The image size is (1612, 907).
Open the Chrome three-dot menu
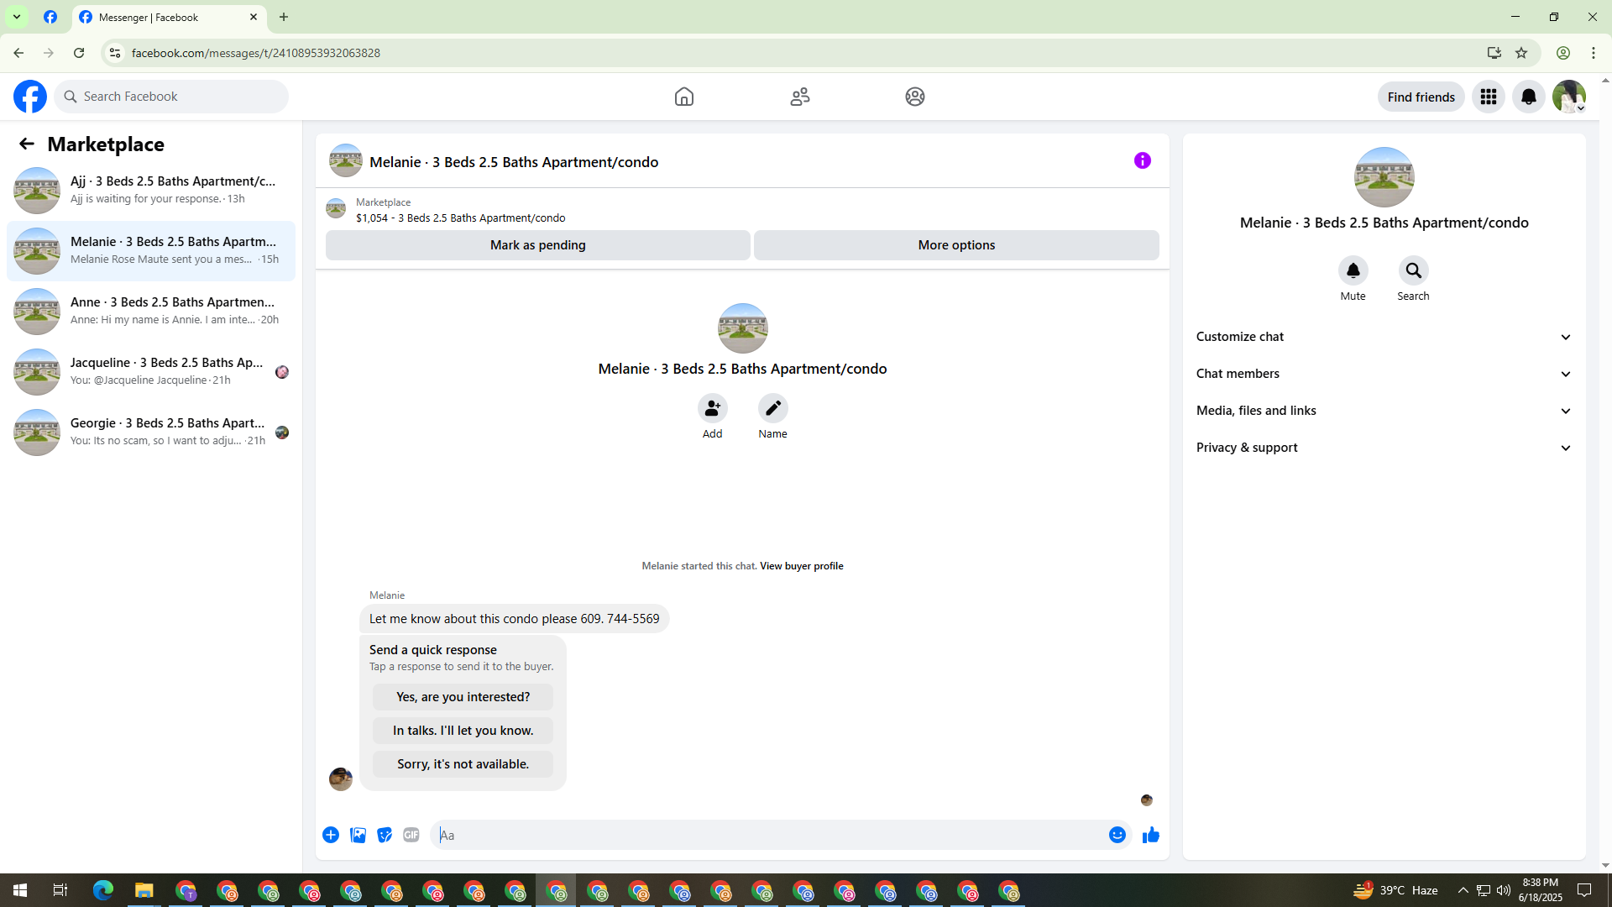click(1594, 53)
